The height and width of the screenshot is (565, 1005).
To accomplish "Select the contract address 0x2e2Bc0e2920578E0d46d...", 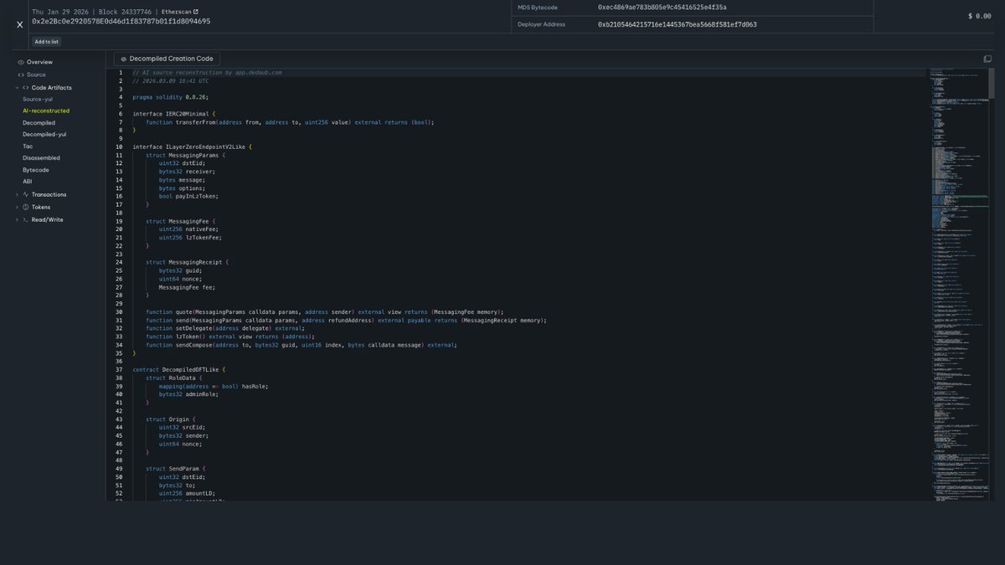I will [121, 21].
